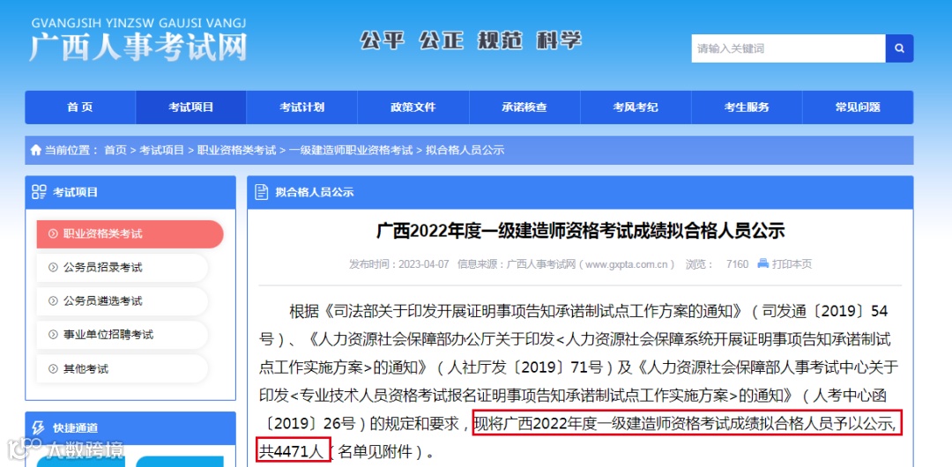Screen dimensions: 952x467
Task: Click the article title 广西2022年度一级建造师资格考试成绩拟合格人员公示
Action: [580, 232]
